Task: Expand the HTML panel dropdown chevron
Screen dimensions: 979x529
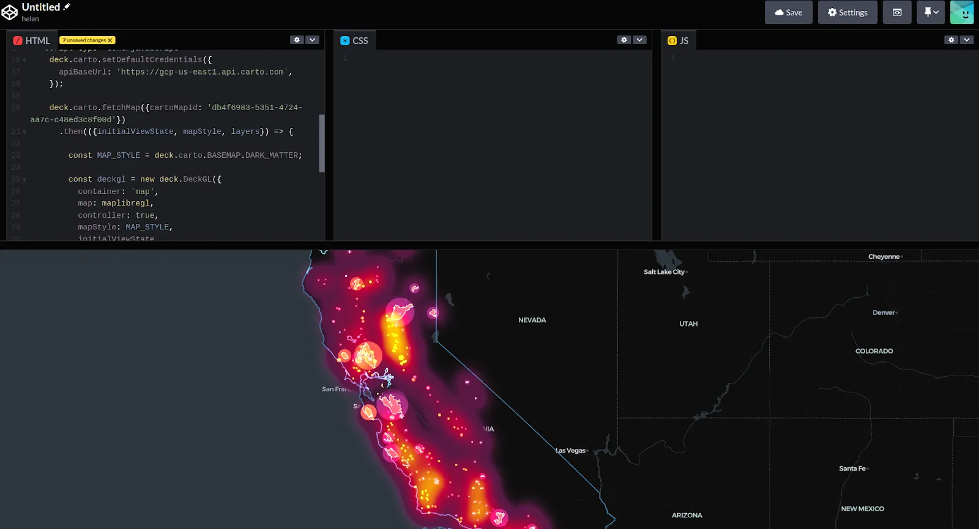Action: click(313, 40)
